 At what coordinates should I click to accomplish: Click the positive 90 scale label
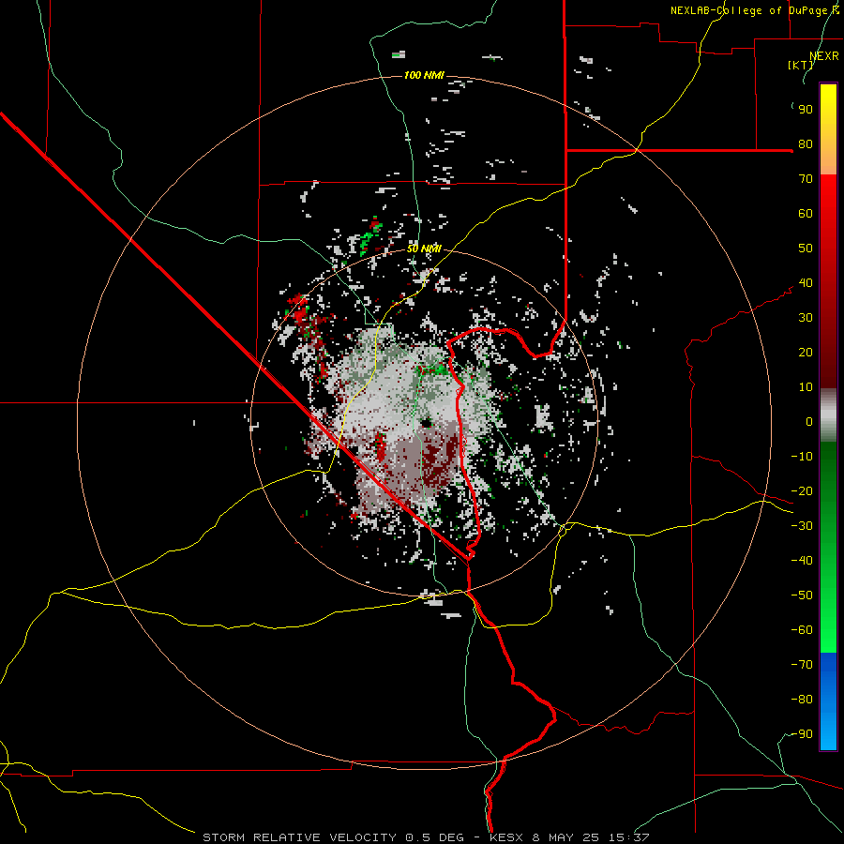[x=806, y=110]
